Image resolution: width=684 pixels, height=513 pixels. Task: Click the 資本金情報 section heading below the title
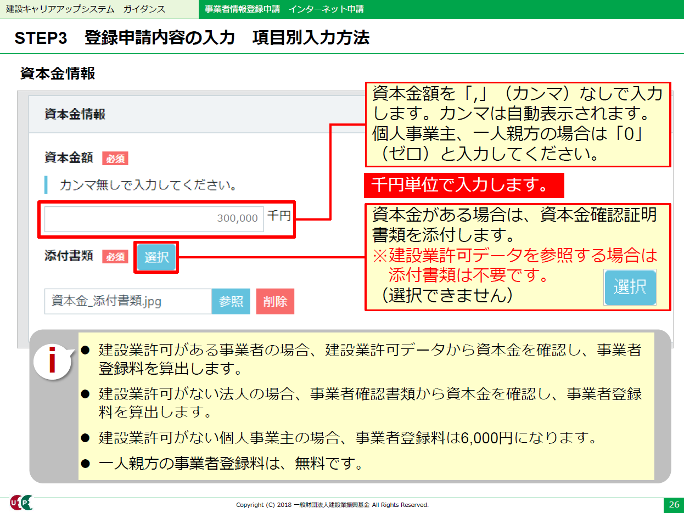pyautogui.click(x=58, y=74)
